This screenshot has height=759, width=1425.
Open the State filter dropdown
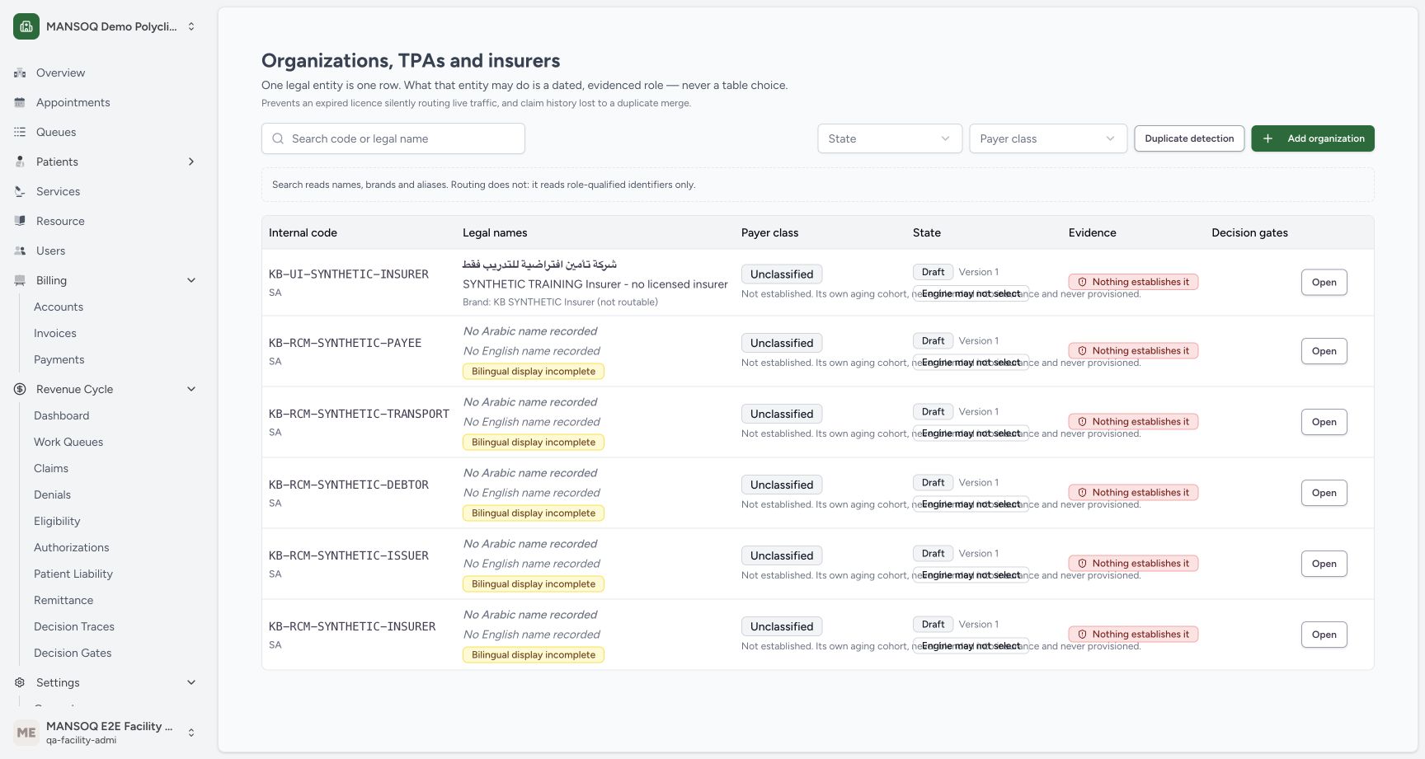click(890, 138)
